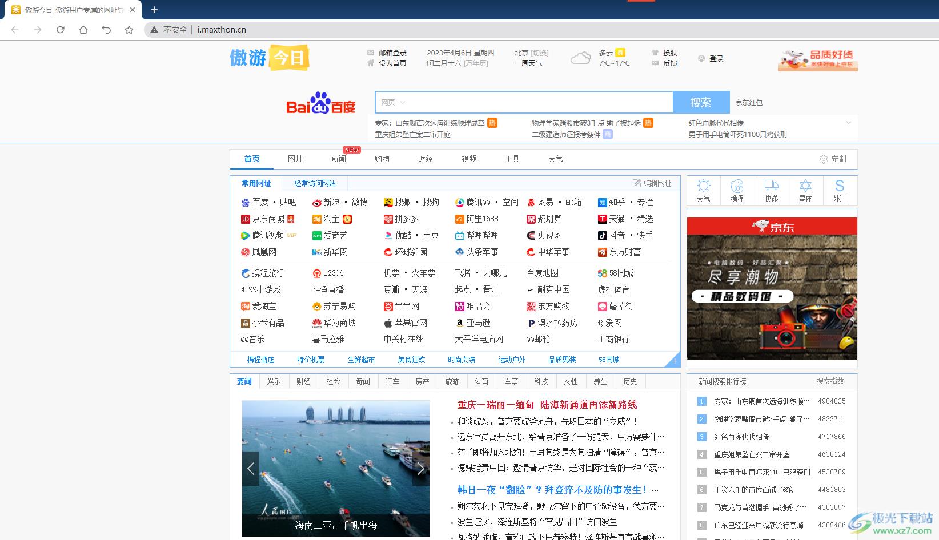Open headline 重庆一瑞丽一缅甸 陆海新通道再添新路线
The width and height of the screenshot is (939, 540).
tap(547, 405)
